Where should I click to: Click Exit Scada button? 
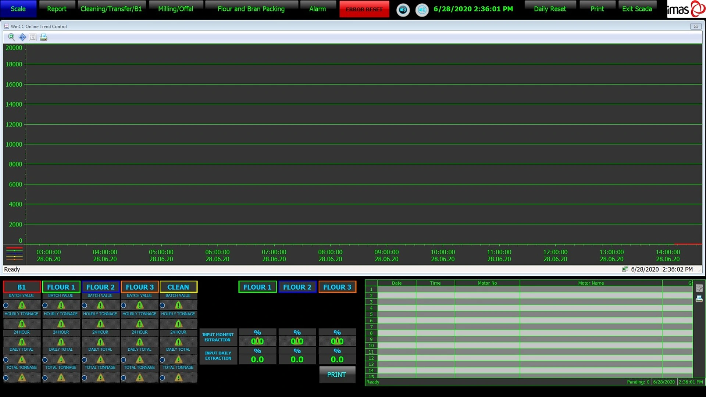[637, 9]
